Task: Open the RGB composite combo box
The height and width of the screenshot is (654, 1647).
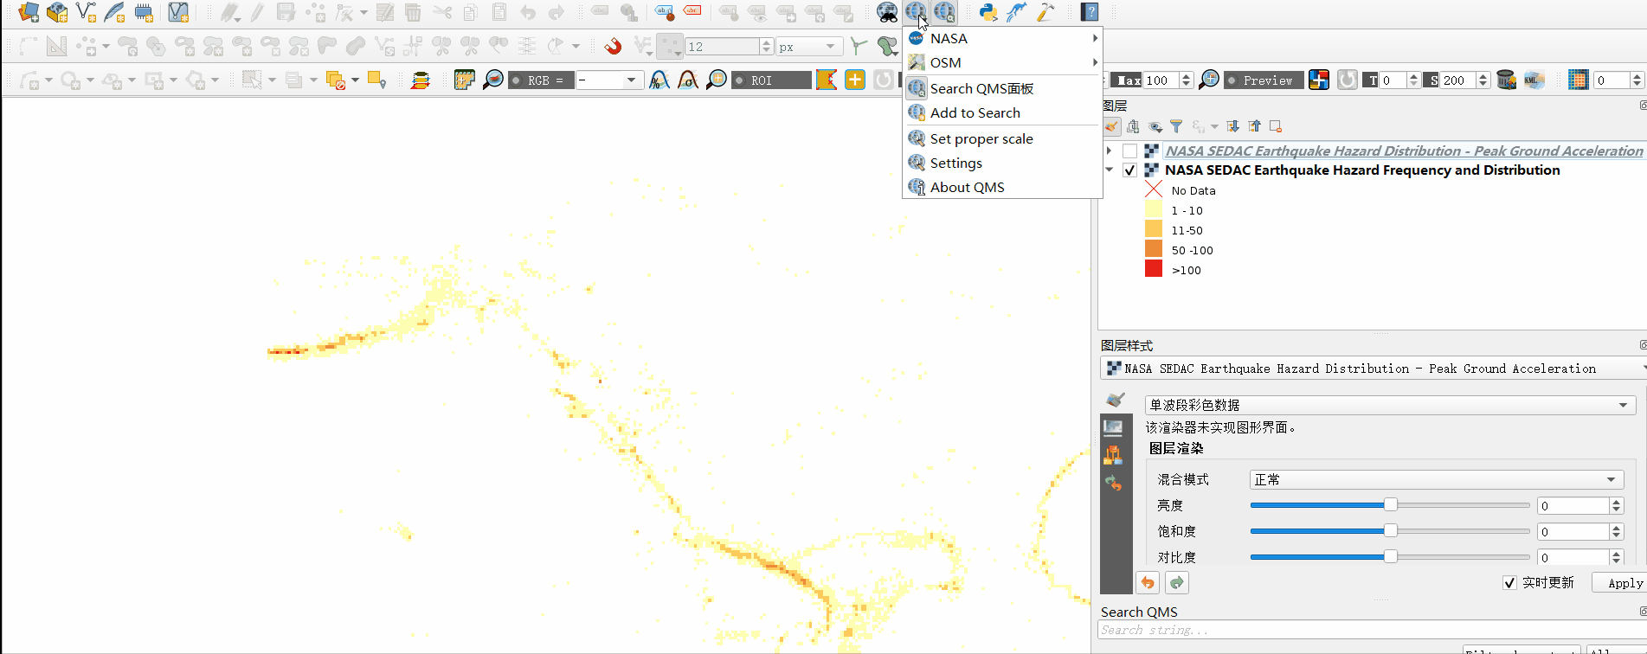Action: click(610, 80)
